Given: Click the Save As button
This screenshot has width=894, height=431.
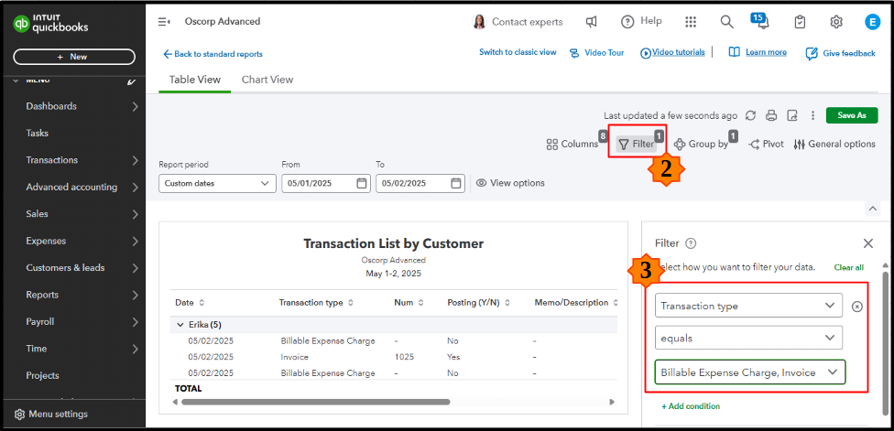Looking at the screenshot, I should pyautogui.click(x=852, y=115).
